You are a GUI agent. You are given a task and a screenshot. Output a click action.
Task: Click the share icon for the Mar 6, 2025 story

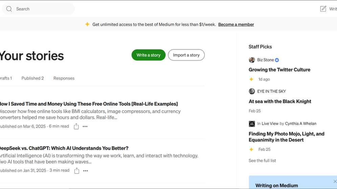click(76, 127)
